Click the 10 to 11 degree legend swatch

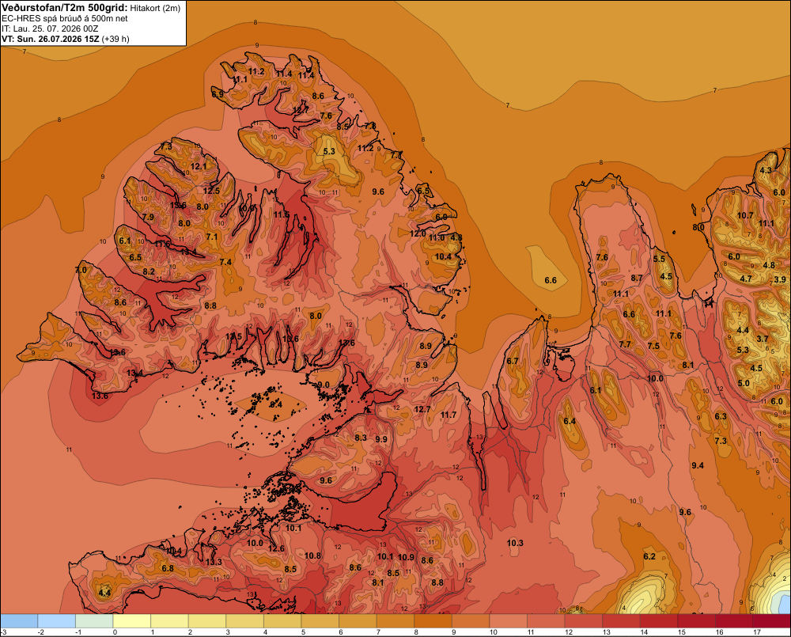(x=508, y=621)
